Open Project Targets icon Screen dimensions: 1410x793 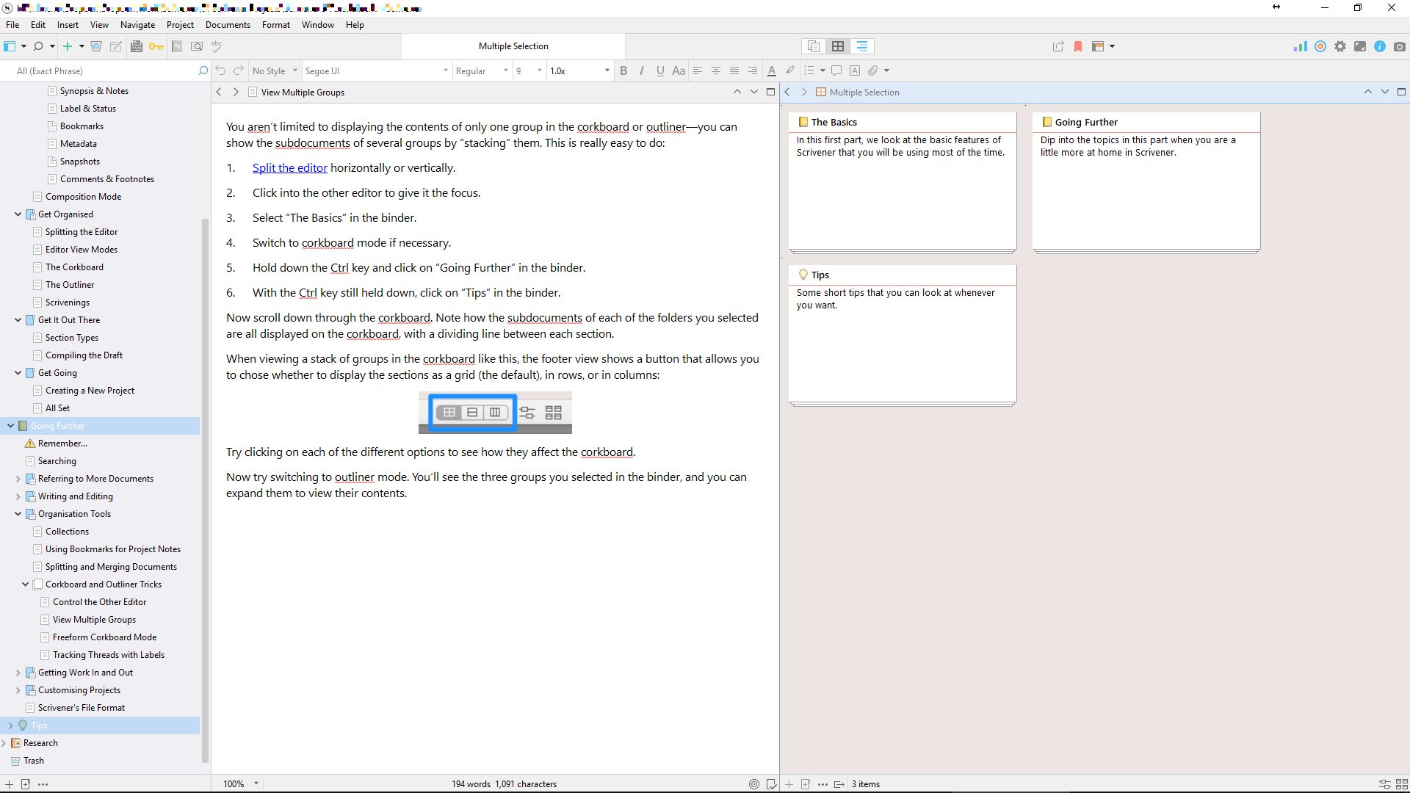[x=1320, y=46]
